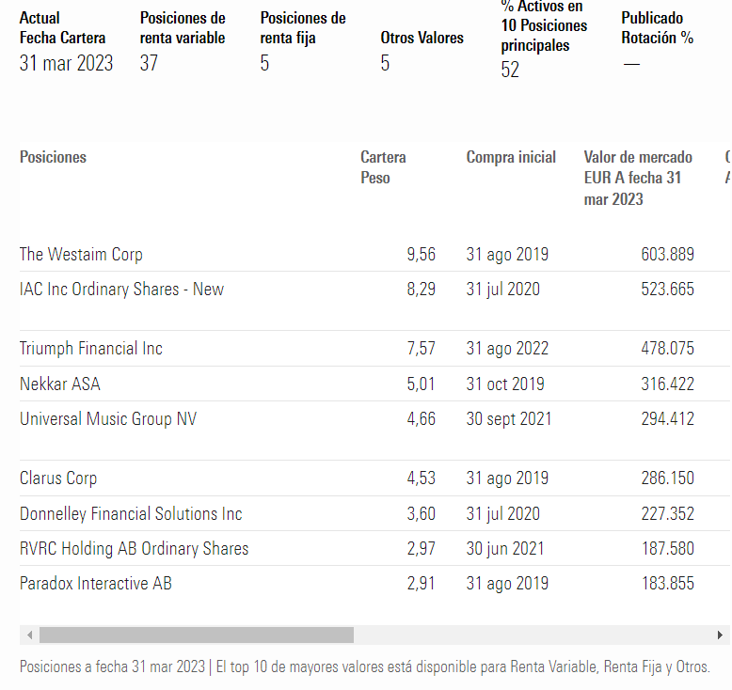
Task: Select weight value 9,56
Action: click(422, 254)
